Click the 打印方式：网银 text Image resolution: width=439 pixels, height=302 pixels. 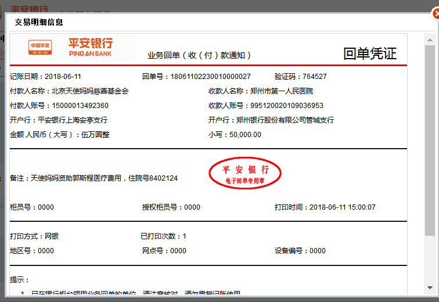[x=34, y=236]
